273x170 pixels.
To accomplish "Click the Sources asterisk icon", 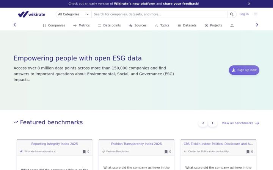I will pyautogui.click(x=130, y=26).
